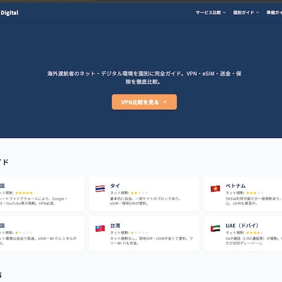This screenshot has height=282, width=282.
Task: Open the UAE（ドバイ）guide title
Action: (x=242, y=226)
